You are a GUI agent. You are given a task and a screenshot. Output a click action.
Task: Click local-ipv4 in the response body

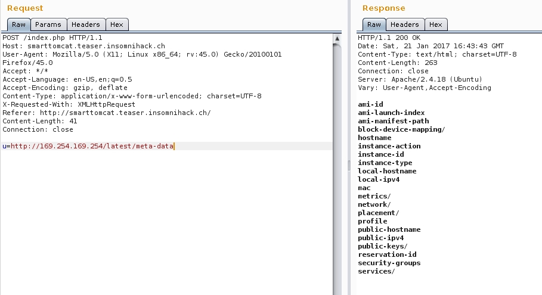coord(379,179)
